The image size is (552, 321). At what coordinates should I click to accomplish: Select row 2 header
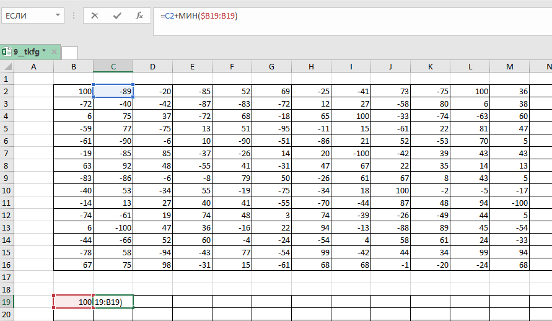point(6,92)
